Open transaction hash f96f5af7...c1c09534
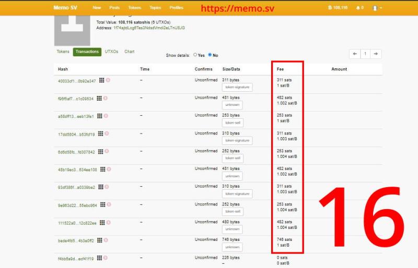The width and height of the screenshot is (418, 268). pos(76,99)
